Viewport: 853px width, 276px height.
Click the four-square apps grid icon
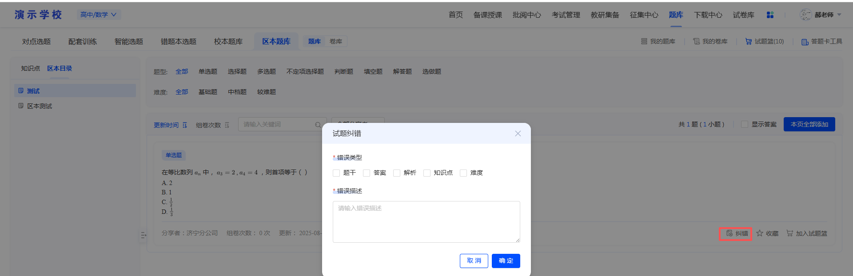[x=770, y=15]
